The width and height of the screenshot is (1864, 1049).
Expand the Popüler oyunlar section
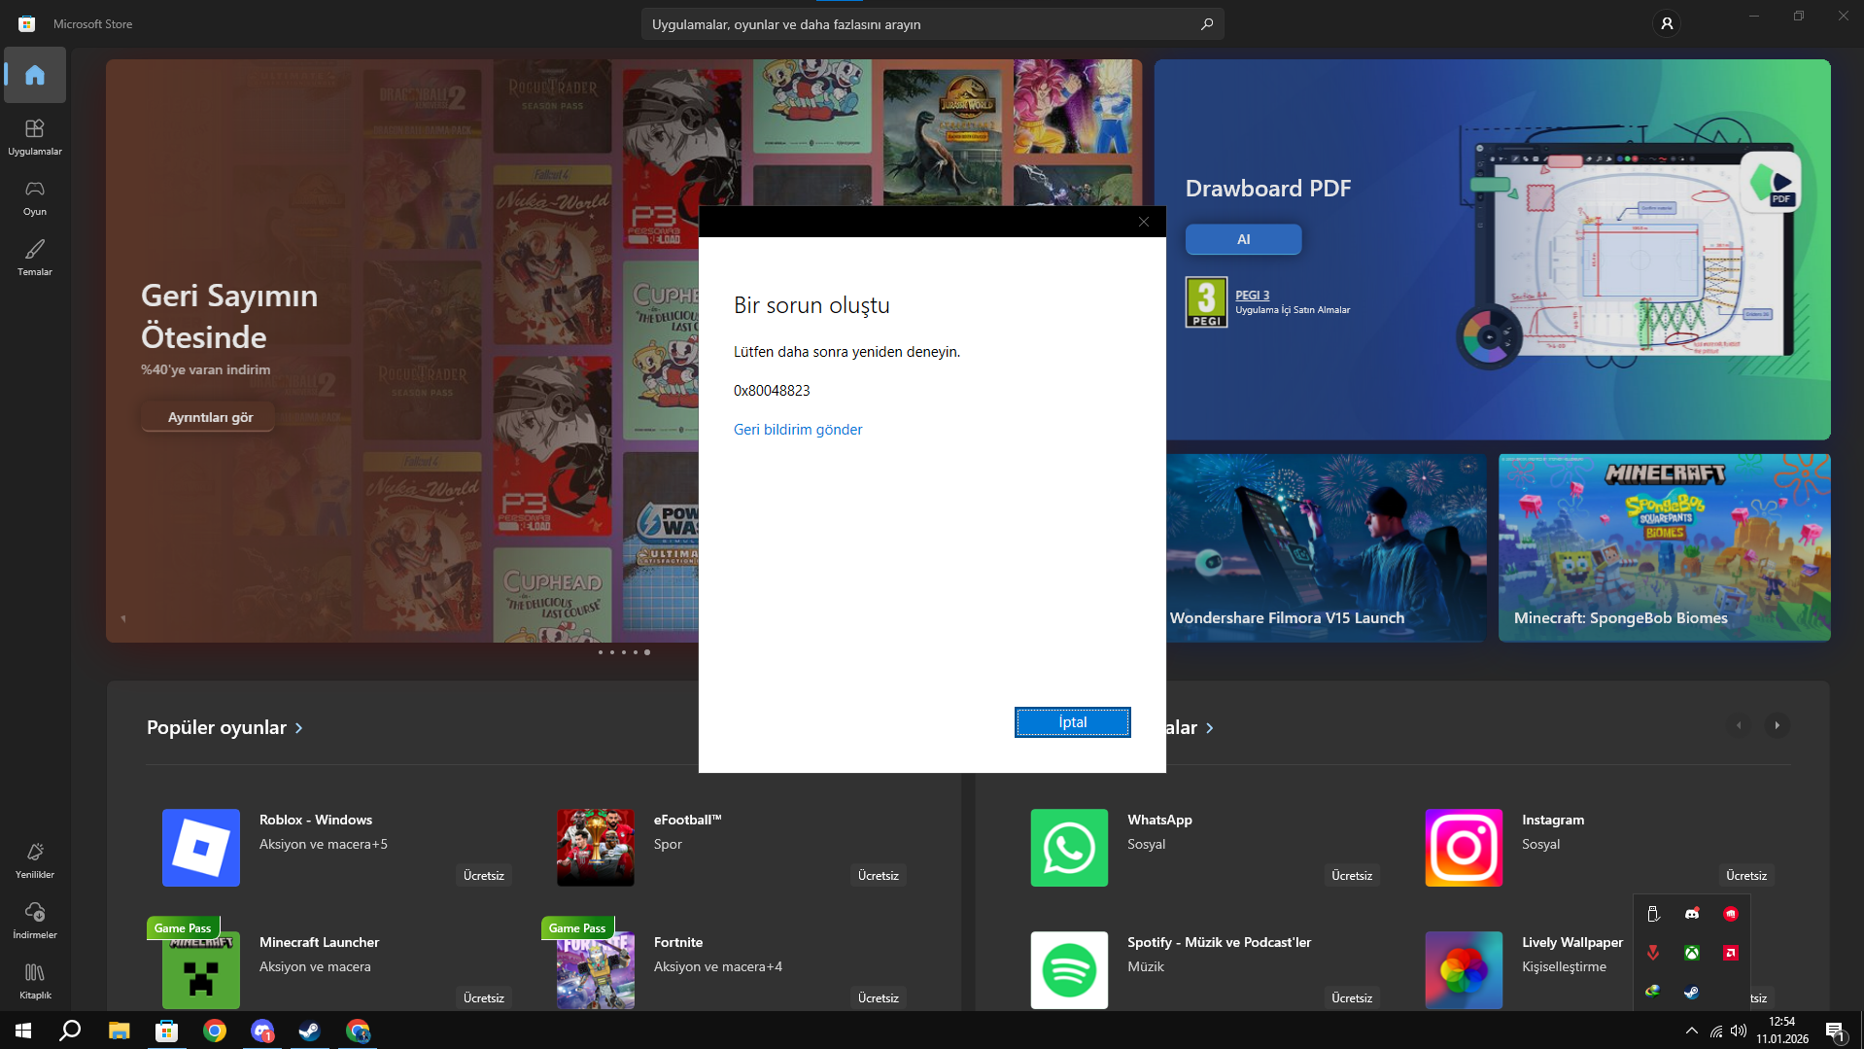click(224, 727)
